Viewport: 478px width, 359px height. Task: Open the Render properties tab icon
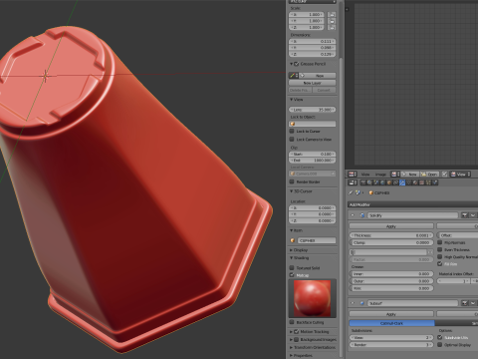coord(363,182)
